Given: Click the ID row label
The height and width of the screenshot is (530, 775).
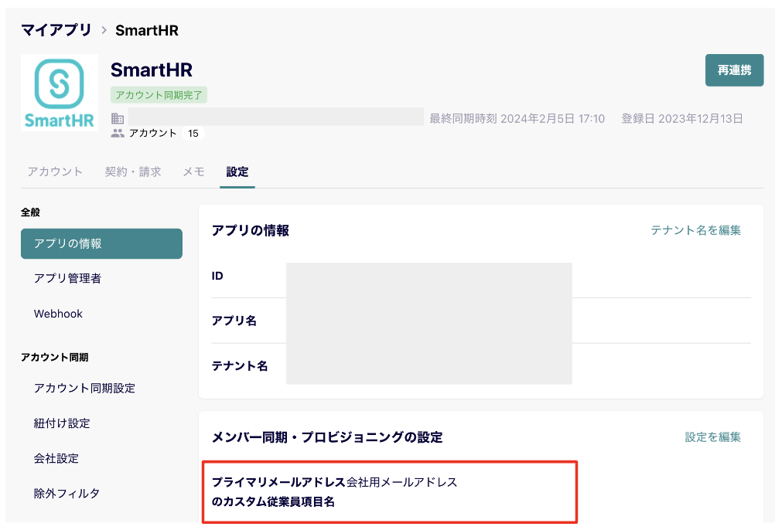Looking at the screenshot, I should click(217, 276).
